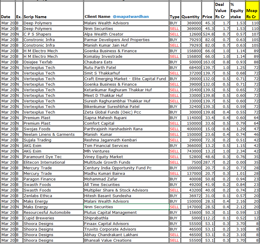Click the 'Truvito Corporate Advisors' cell

click(x=126, y=229)
